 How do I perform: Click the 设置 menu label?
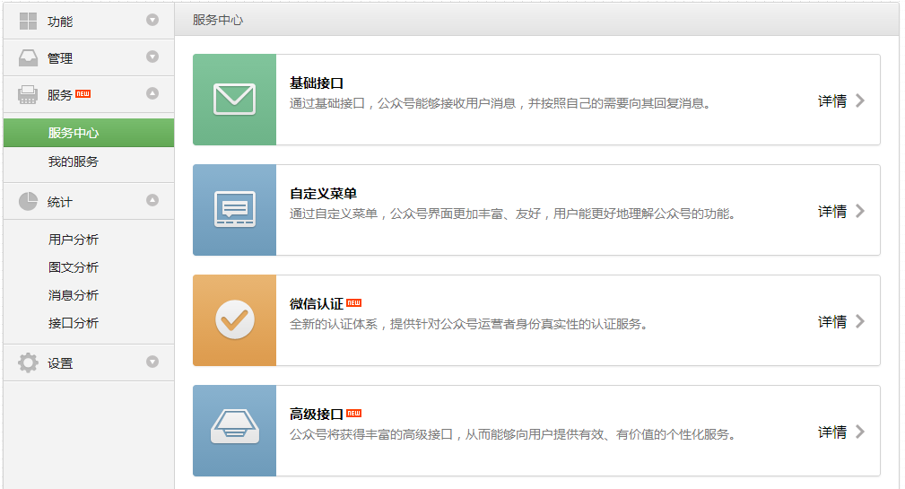60,363
